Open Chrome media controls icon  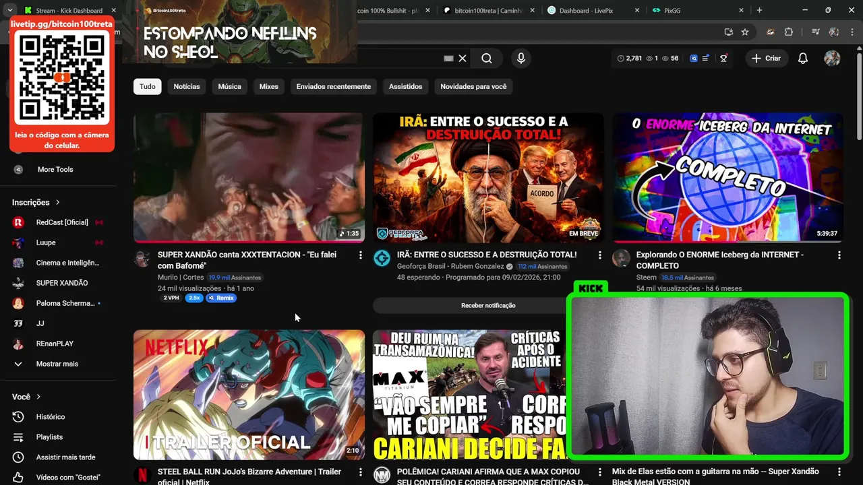pos(816,32)
